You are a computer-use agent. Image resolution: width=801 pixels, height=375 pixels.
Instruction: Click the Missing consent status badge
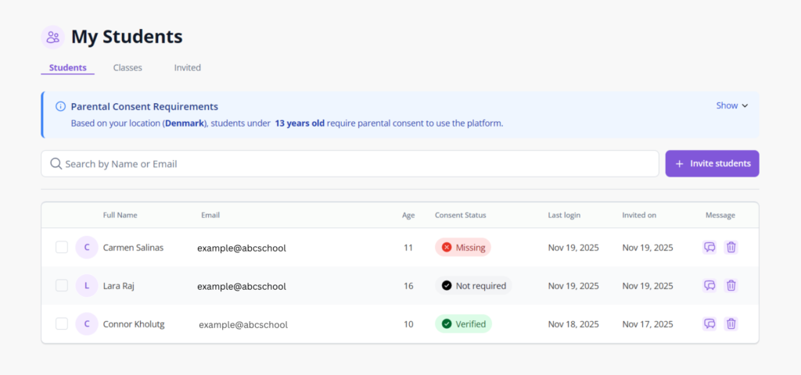[463, 248]
